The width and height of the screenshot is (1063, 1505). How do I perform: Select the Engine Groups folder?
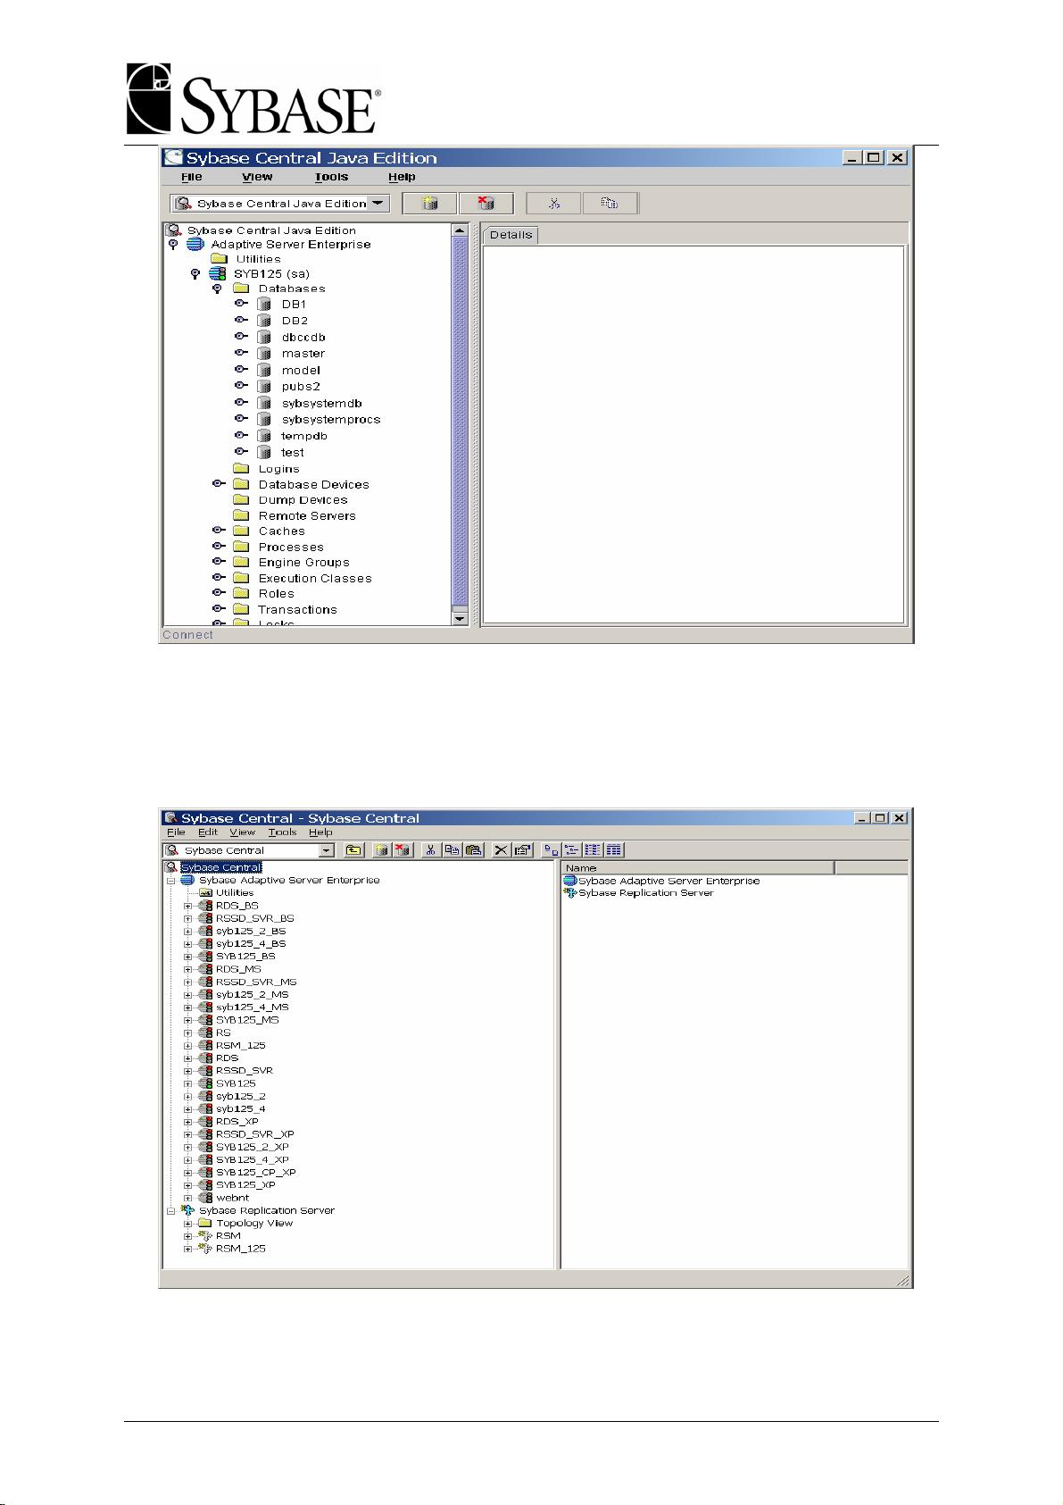[x=303, y=563]
